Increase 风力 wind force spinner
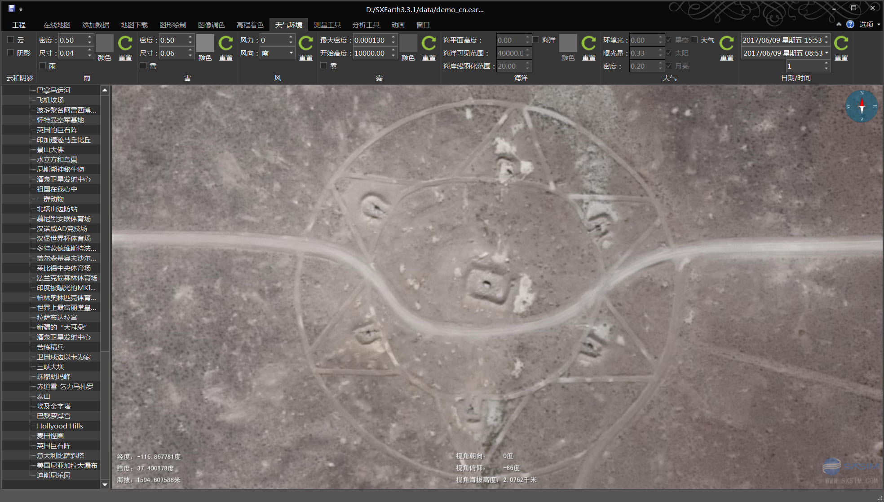Screen dimensions: 884x502 [291, 38]
